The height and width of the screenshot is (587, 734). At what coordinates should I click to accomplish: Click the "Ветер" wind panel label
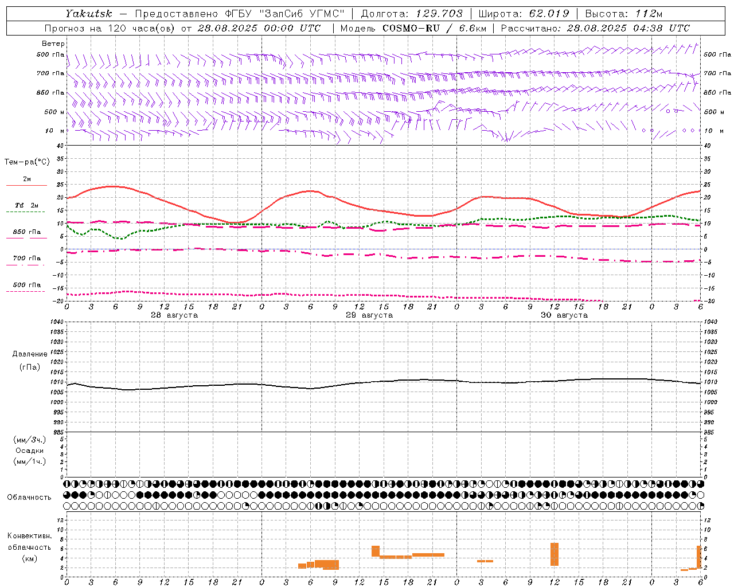(x=53, y=44)
